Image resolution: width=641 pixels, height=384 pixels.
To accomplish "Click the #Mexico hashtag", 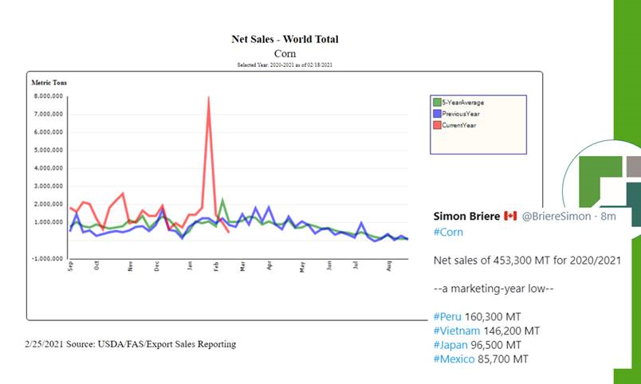I will pyautogui.click(x=454, y=359).
